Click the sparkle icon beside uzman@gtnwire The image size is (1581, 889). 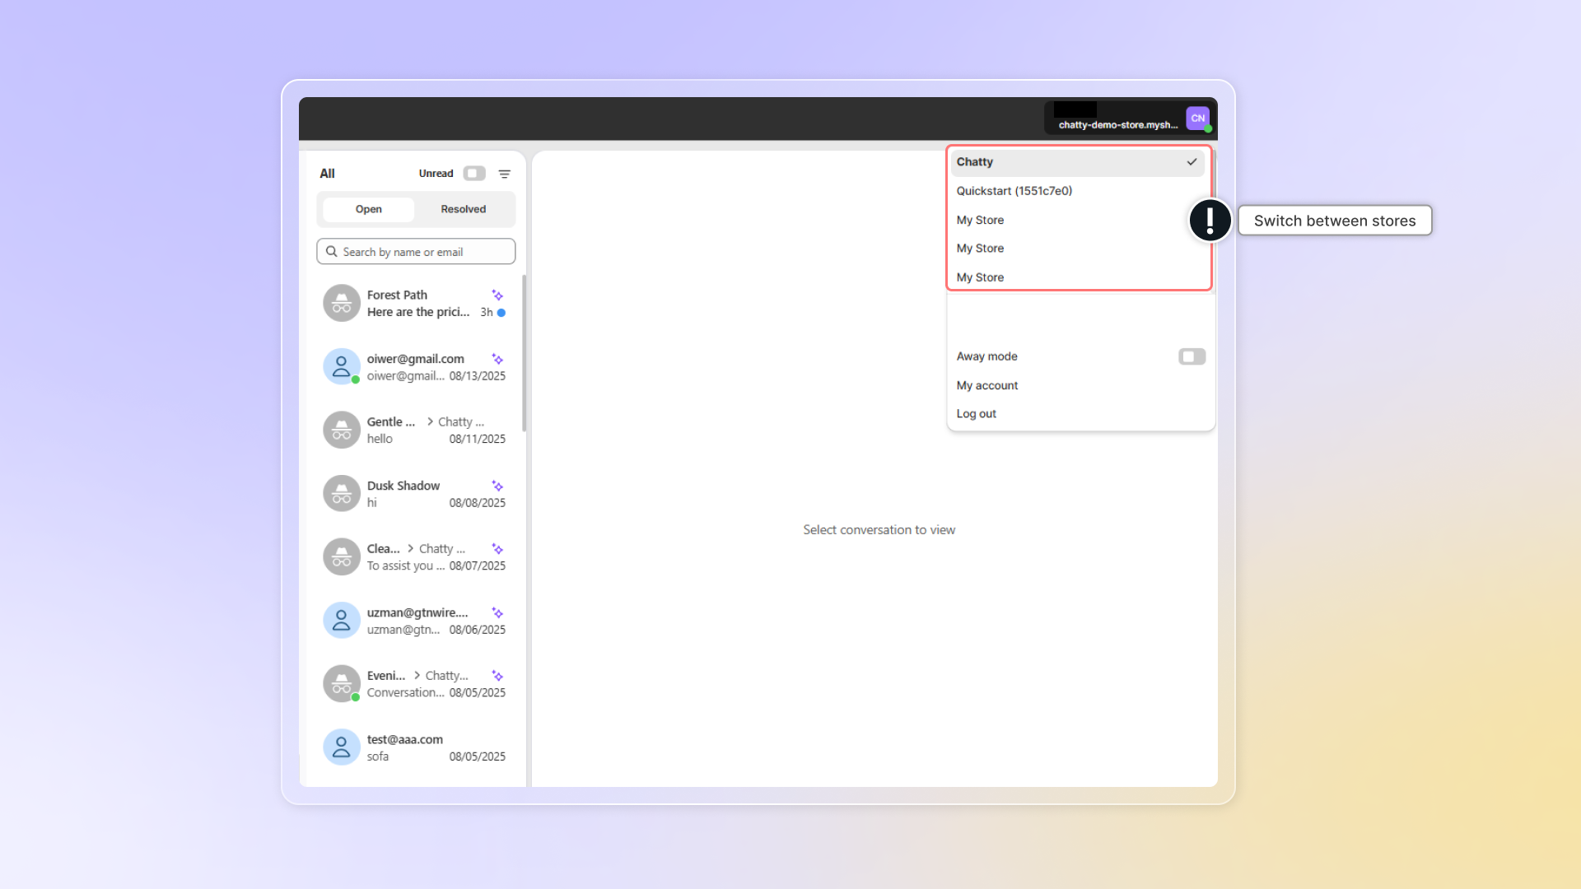(497, 613)
